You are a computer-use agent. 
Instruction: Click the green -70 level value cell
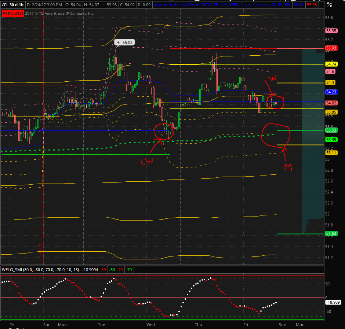click(129, 270)
